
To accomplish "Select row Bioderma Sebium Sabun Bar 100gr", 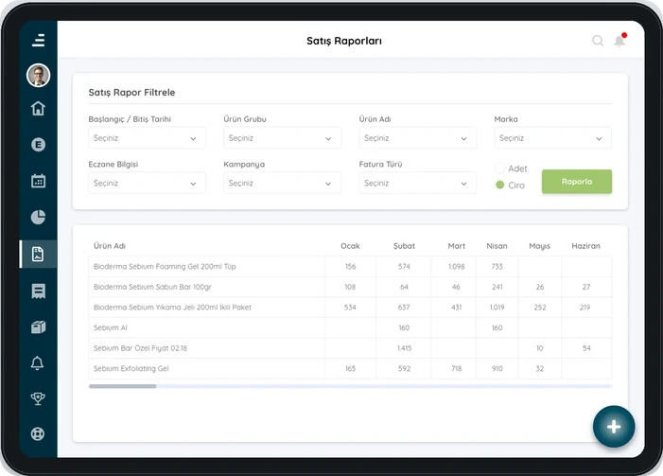I will click(x=350, y=287).
